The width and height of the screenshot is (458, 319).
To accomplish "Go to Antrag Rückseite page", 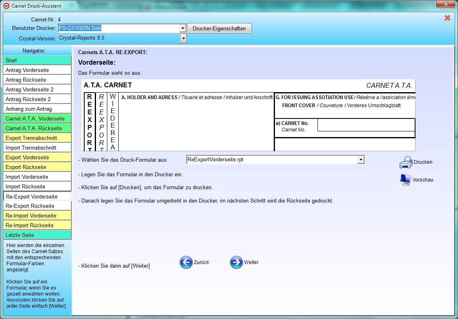I will (x=37, y=80).
